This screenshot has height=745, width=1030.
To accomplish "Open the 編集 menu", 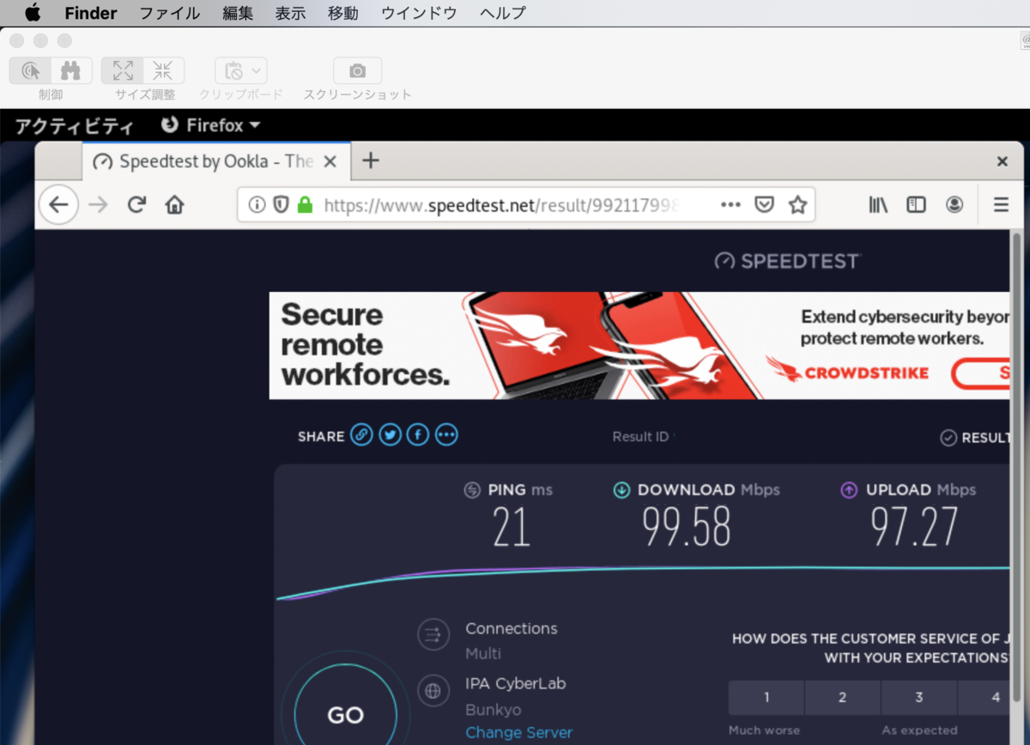I will pos(238,13).
